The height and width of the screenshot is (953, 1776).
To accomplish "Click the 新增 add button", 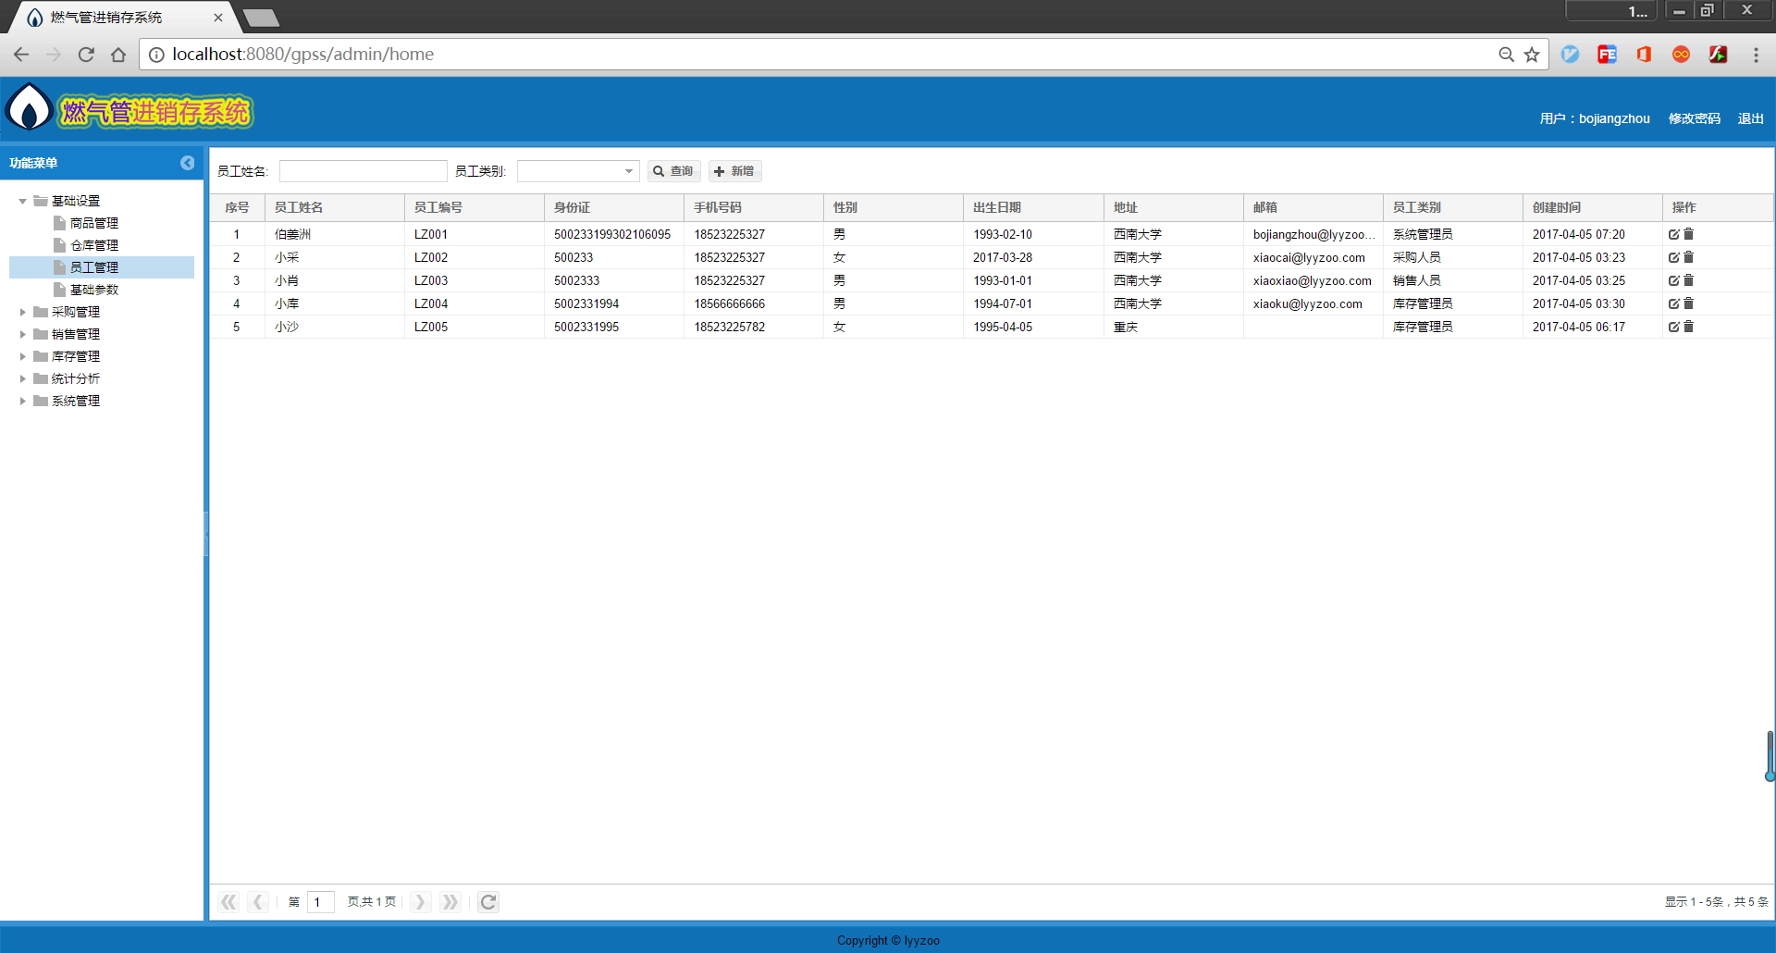I will (x=734, y=171).
